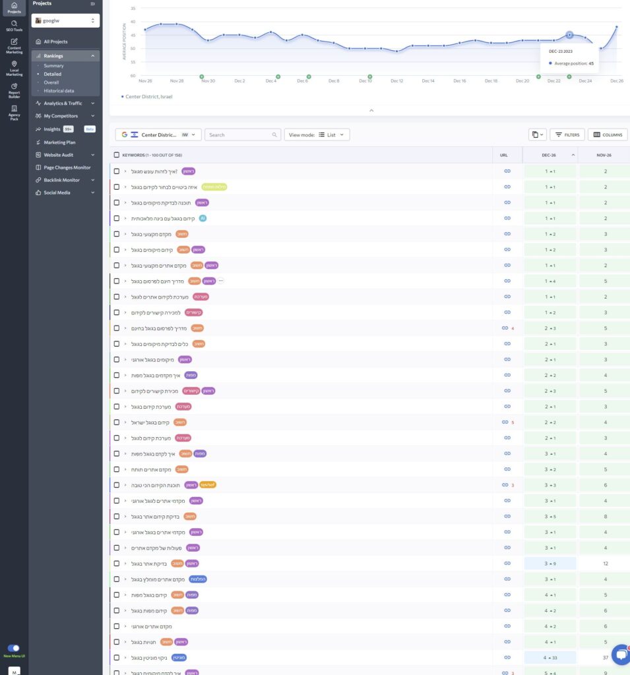Click the green event marker under Nov 30
The width and height of the screenshot is (630, 675).
tap(202, 76)
